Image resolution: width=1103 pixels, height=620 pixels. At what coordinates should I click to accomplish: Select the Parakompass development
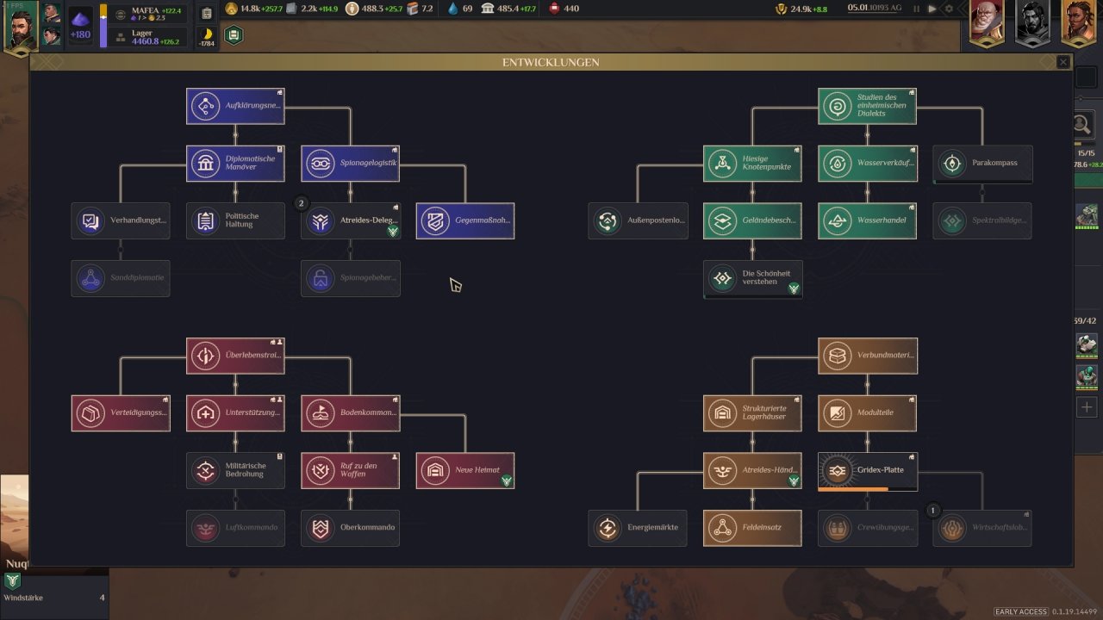pos(982,164)
